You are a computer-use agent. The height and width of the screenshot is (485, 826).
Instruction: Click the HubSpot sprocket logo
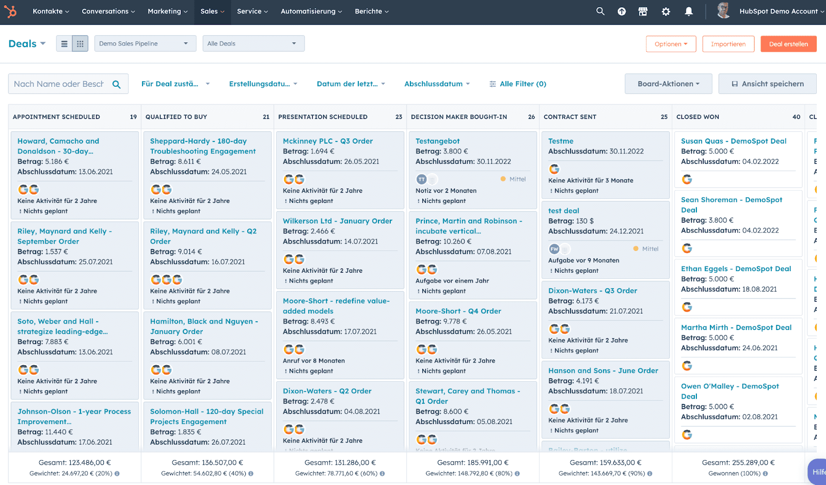(10, 11)
